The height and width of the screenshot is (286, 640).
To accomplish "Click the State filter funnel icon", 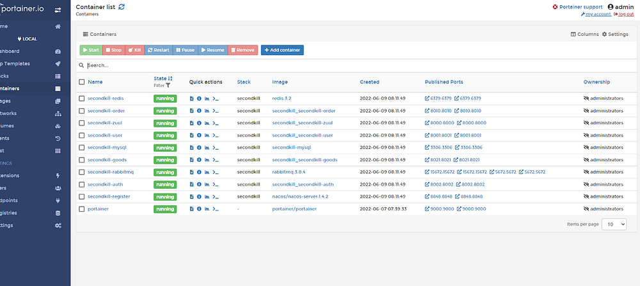I will (x=168, y=86).
